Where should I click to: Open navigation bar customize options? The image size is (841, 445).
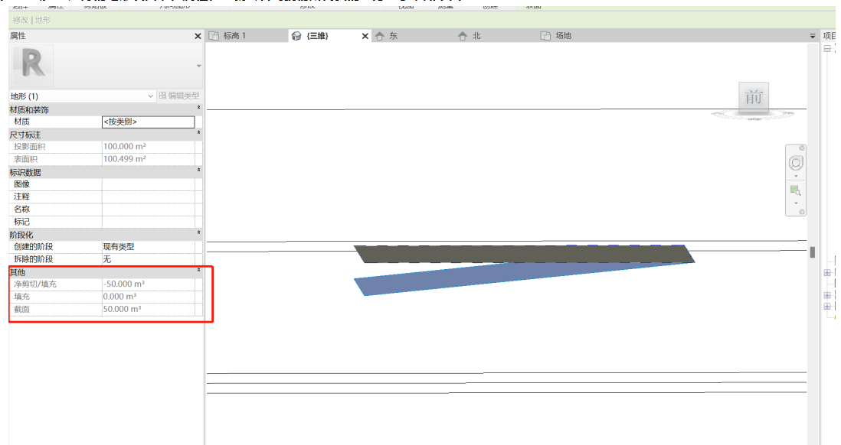click(x=802, y=212)
